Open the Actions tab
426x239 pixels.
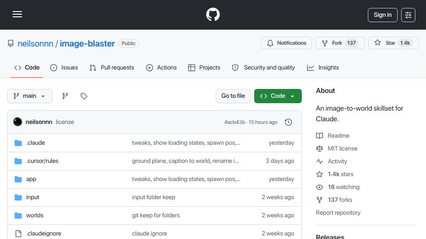click(162, 67)
